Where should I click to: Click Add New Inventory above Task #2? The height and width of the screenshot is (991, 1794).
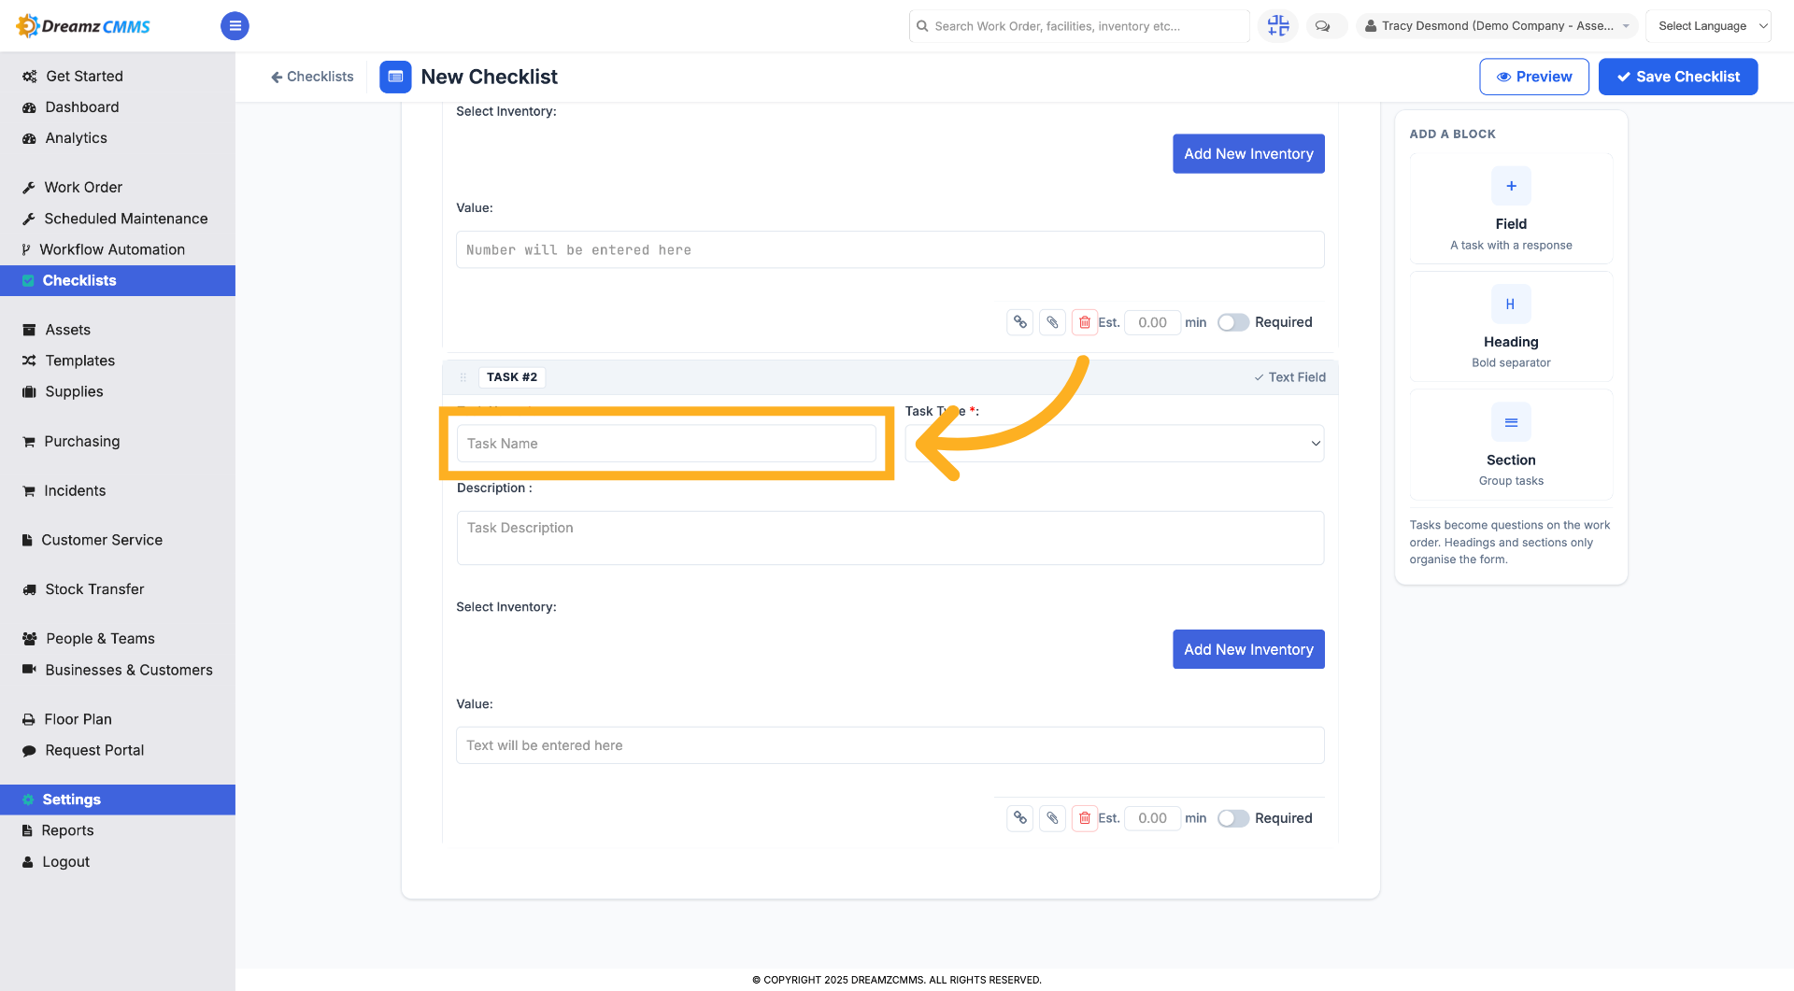[1248, 154]
